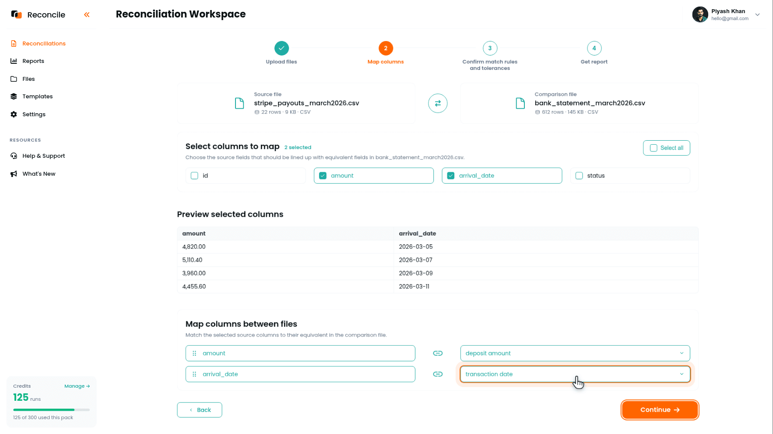Click the Settings gear icon
Screen dimensions: 773x434
[x=14, y=114]
